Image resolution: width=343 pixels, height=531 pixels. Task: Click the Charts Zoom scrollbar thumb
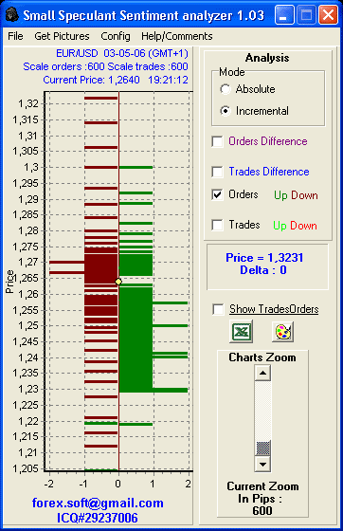262,448
